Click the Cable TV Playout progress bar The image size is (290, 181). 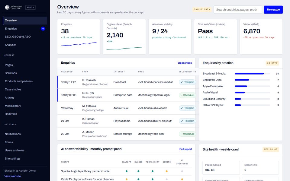tap(252, 105)
